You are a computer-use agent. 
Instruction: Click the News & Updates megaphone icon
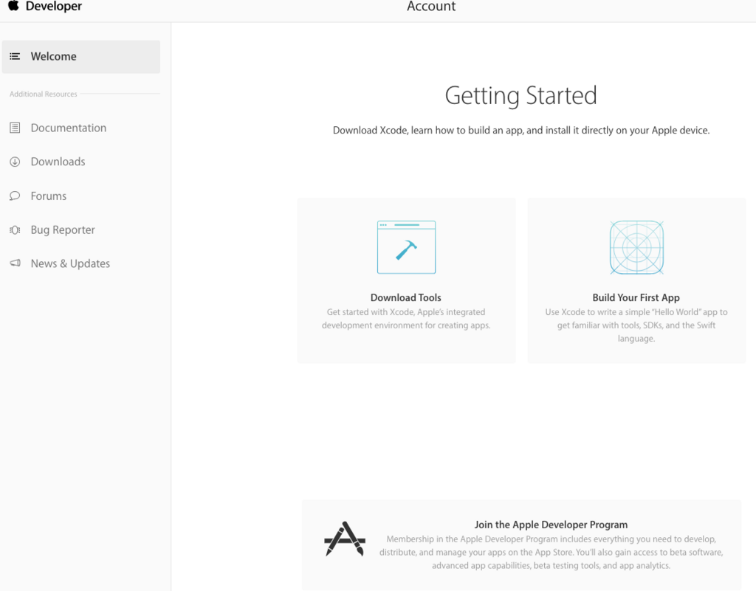(15, 263)
